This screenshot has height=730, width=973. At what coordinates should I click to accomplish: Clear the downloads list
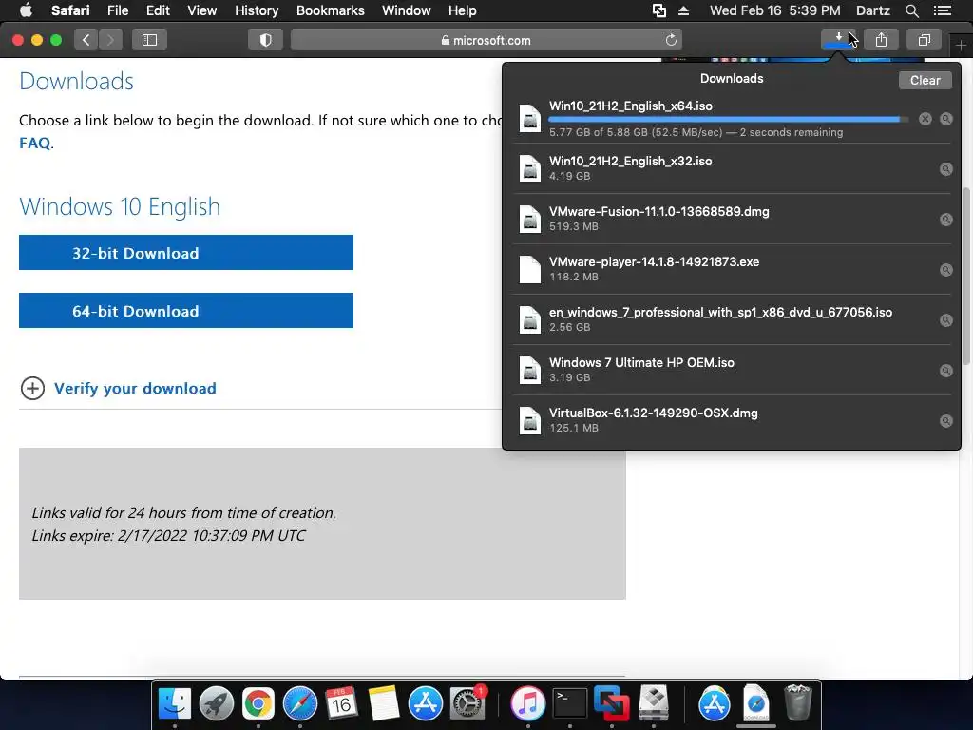(x=925, y=80)
